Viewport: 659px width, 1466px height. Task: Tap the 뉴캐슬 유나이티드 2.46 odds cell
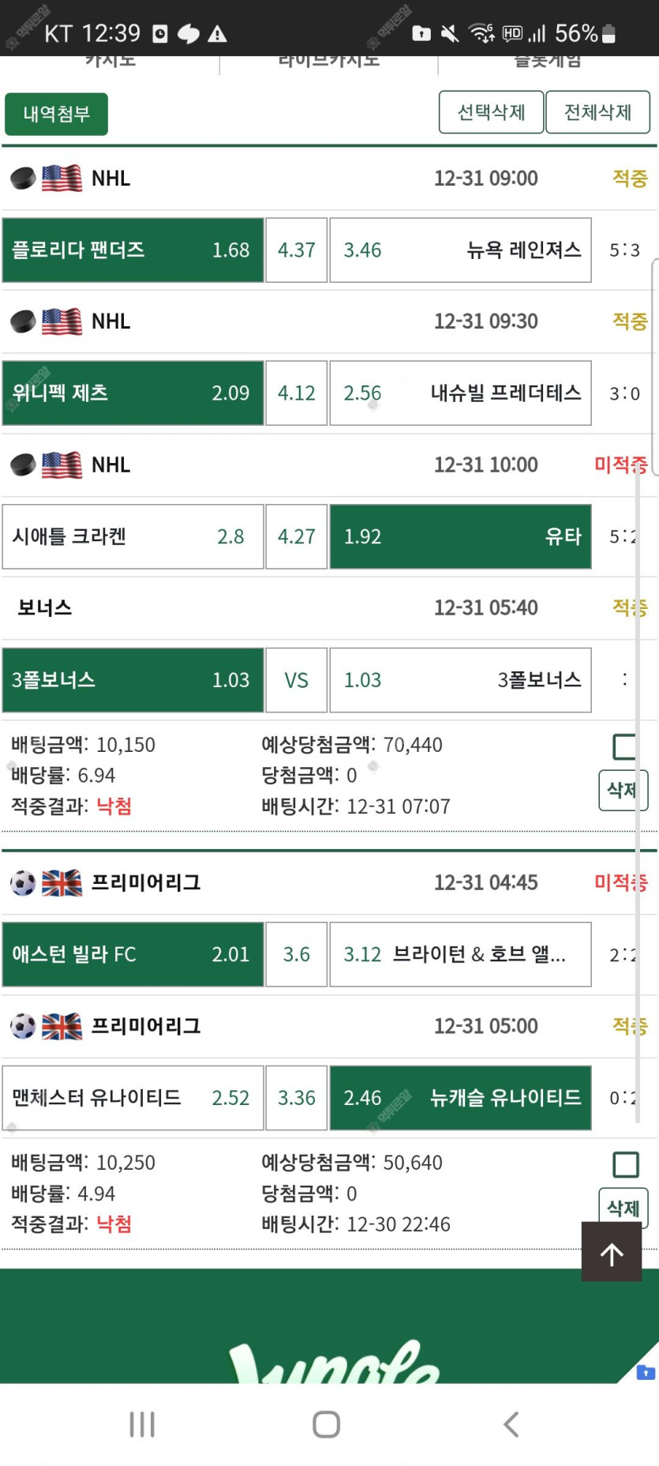460,1098
